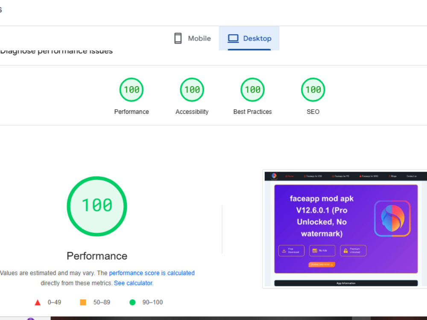Click the large 100 Performance gauge
The height and width of the screenshot is (320, 427).
point(97,206)
